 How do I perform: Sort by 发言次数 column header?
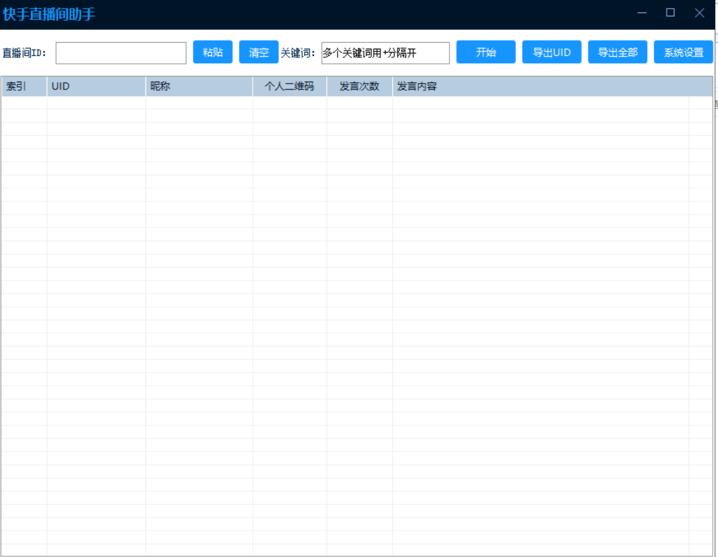pos(359,86)
